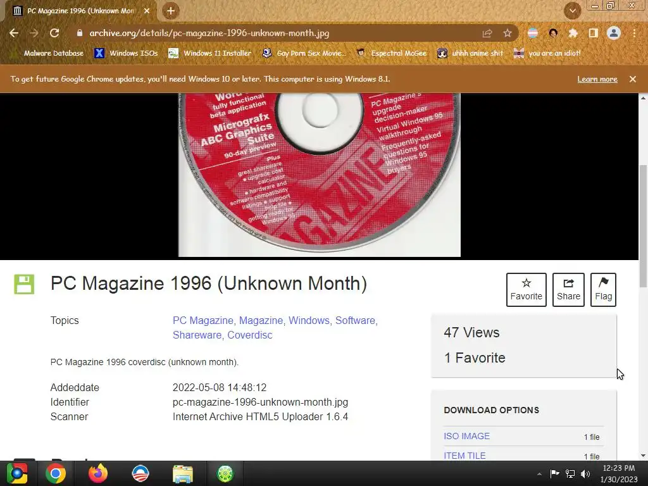
Task: Click Learn more in the update notice
Action: [597, 79]
